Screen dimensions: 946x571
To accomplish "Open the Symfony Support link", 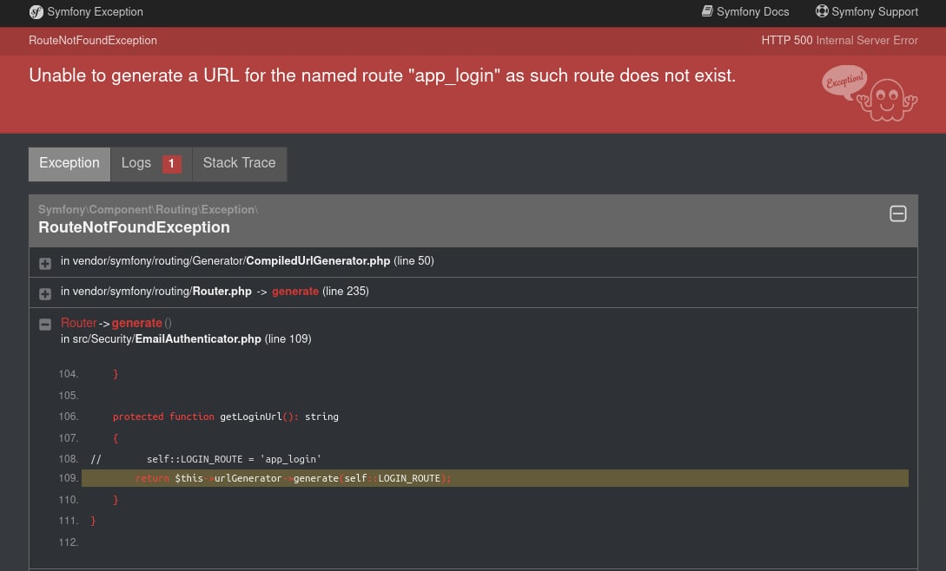I will [866, 11].
